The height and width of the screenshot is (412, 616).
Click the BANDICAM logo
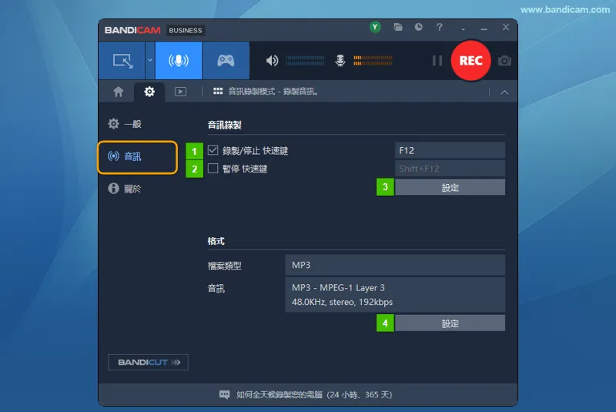132,30
